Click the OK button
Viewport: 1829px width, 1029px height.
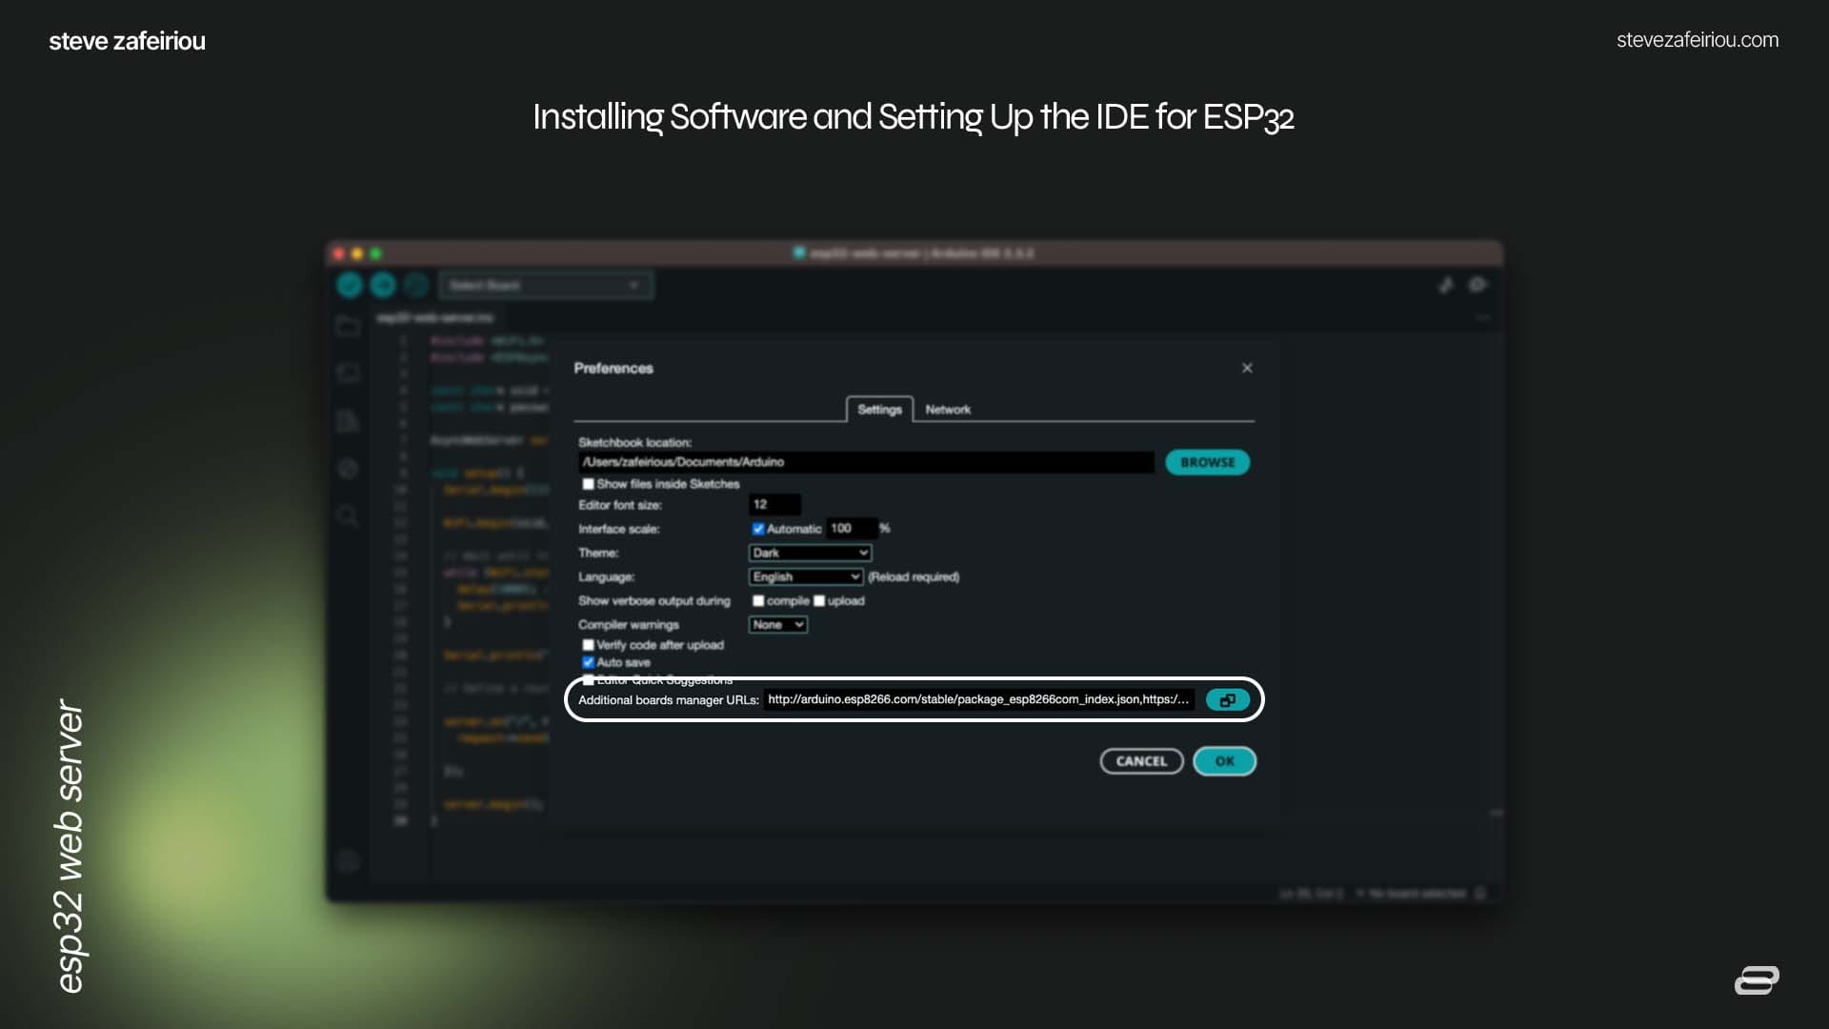coord(1224,761)
